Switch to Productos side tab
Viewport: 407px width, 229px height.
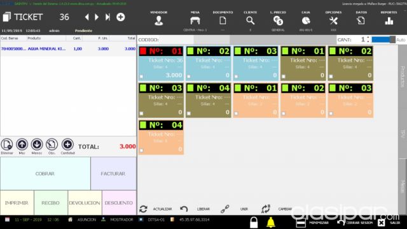click(x=403, y=76)
